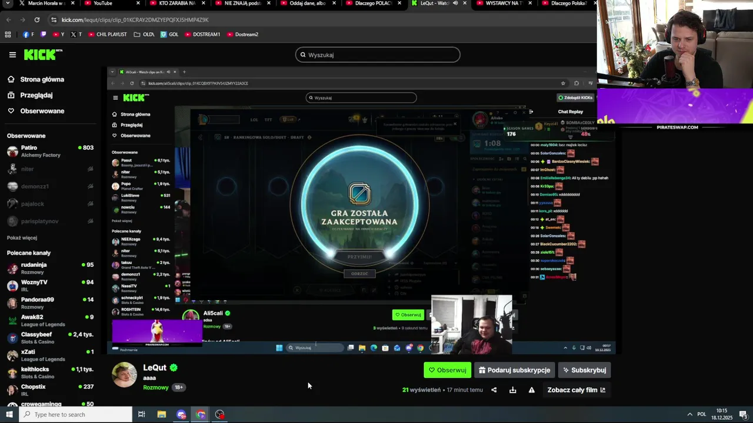Open Chopstix in recommended channels
Viewport: 753px width, 423px height.
pos(50,390)
